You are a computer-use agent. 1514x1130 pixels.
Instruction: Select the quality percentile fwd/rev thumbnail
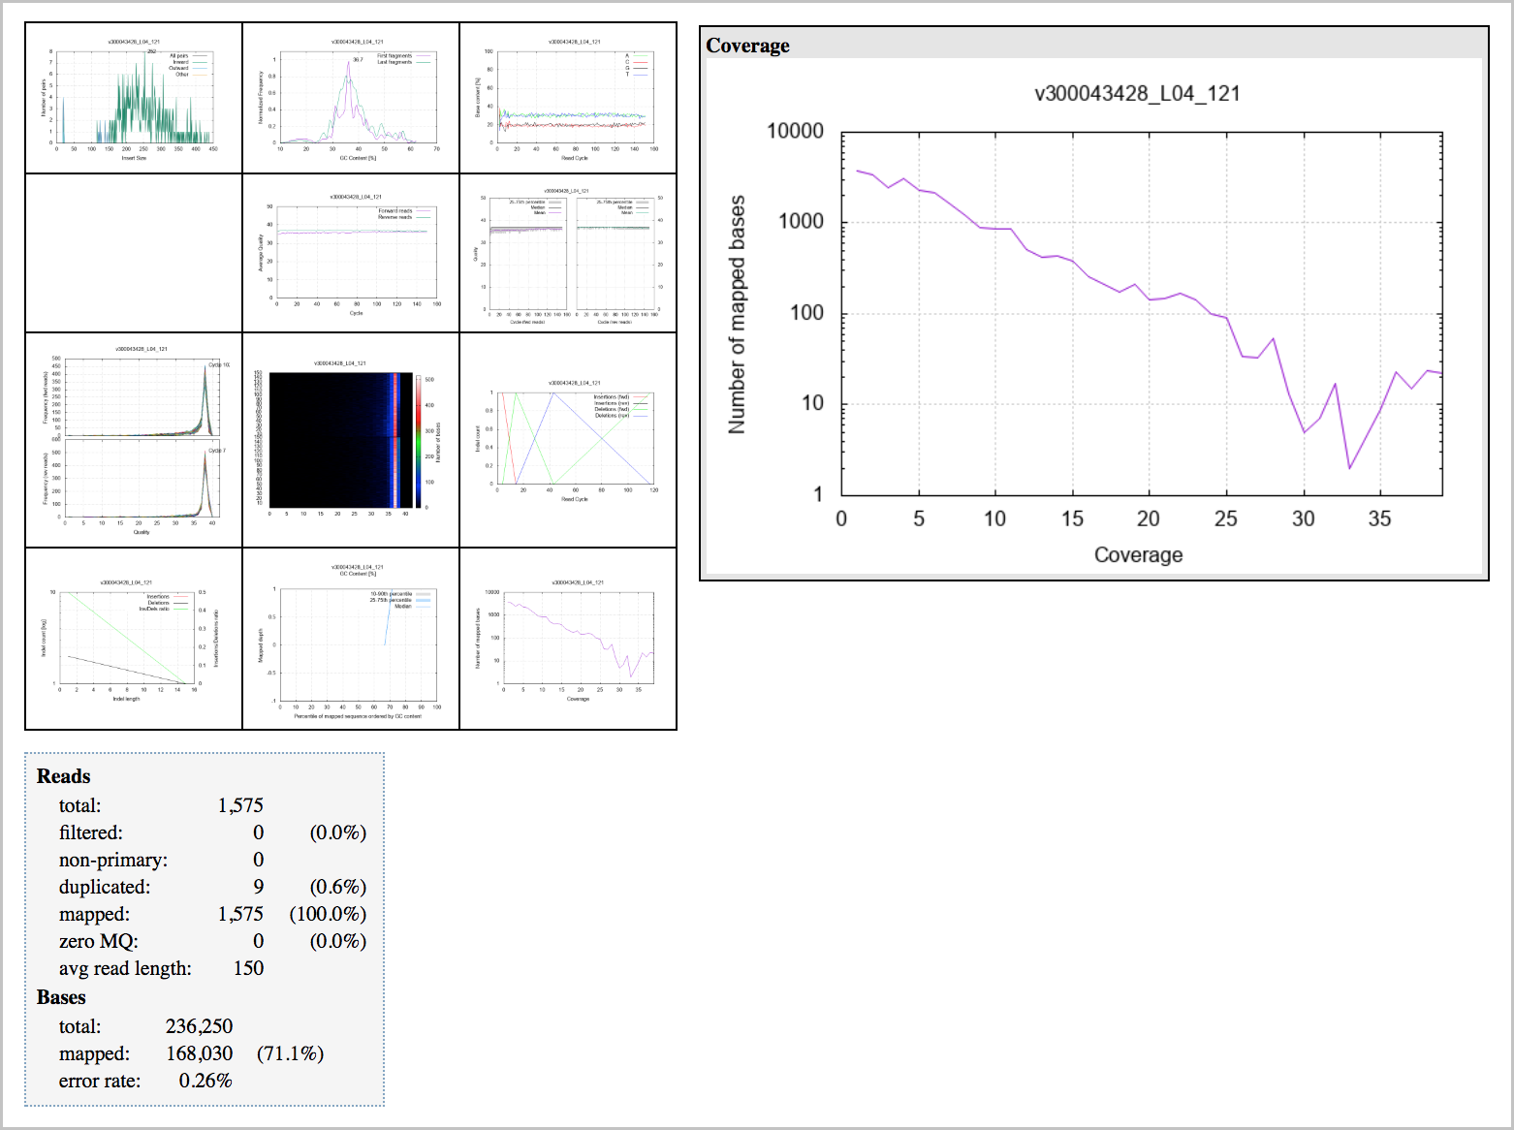568,253
